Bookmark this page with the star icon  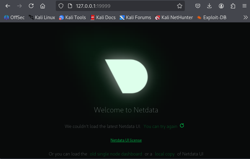click(x=180, y=6)
